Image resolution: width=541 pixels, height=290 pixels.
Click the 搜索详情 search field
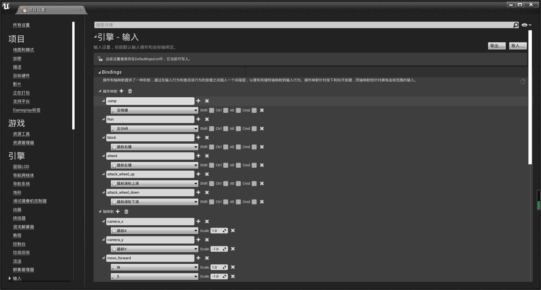tap(303, 25)
